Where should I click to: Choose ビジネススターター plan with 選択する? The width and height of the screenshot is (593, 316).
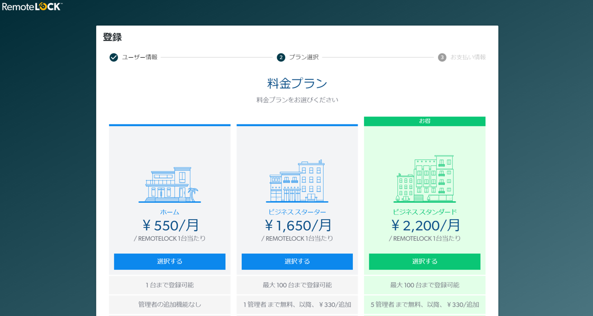click(x=297, y=261)
